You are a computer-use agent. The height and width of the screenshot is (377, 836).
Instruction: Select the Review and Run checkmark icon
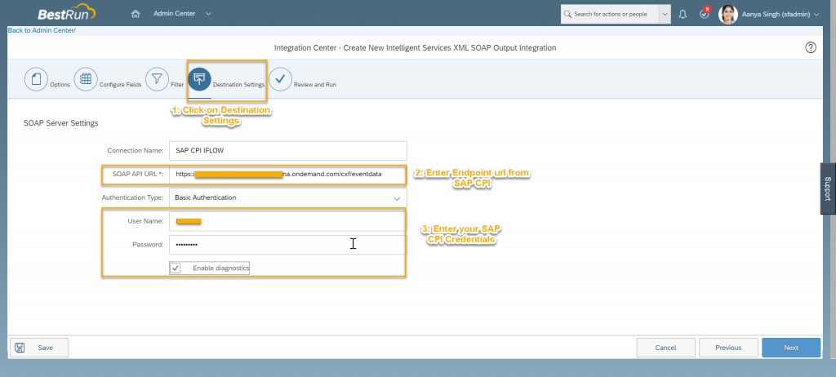pyautogui.click(x=281, y=79)
